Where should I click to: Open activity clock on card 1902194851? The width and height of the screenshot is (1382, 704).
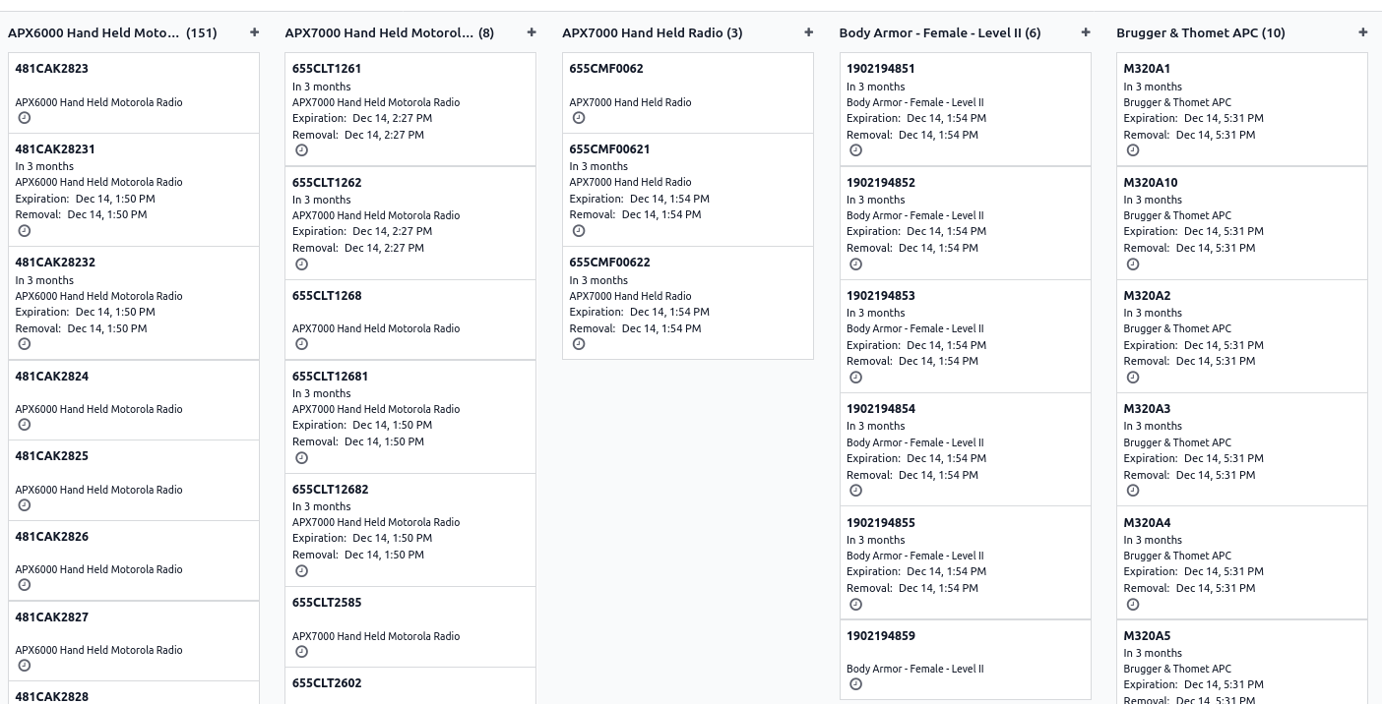click(856, 150)
